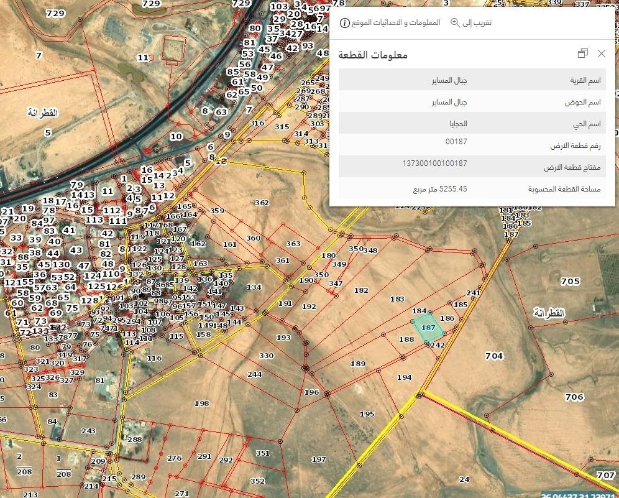This screenshot has height=498, width=619.
Task: Click parcel 330 on the map
Action: pos(266,356)
